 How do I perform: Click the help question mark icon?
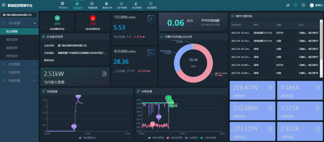click(303, 5)
